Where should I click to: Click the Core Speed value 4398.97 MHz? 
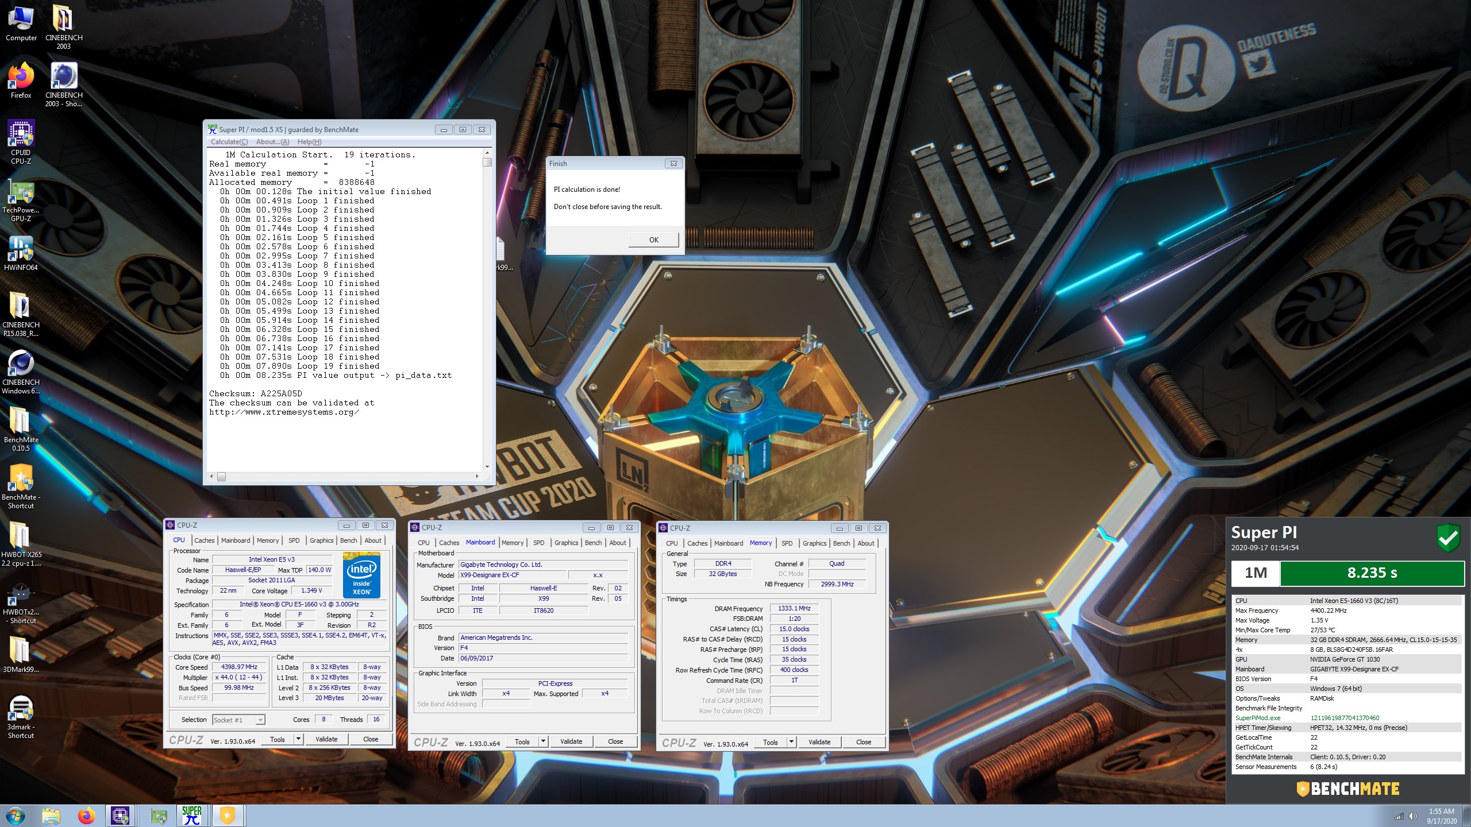(239, 667)
